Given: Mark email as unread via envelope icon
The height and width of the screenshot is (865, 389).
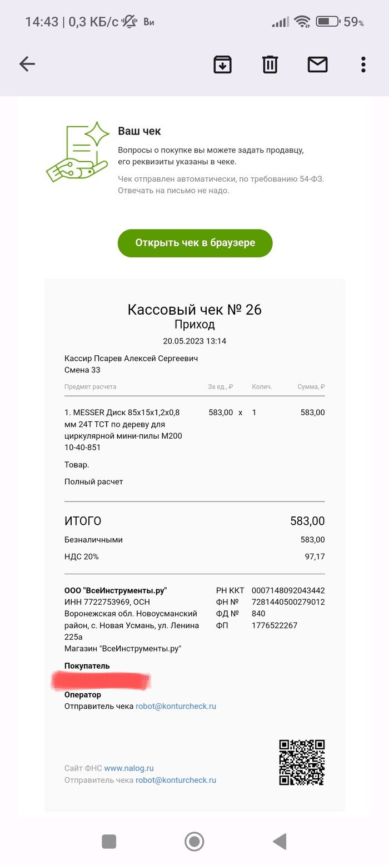Looking at the screenshot, I should [317, 64].
